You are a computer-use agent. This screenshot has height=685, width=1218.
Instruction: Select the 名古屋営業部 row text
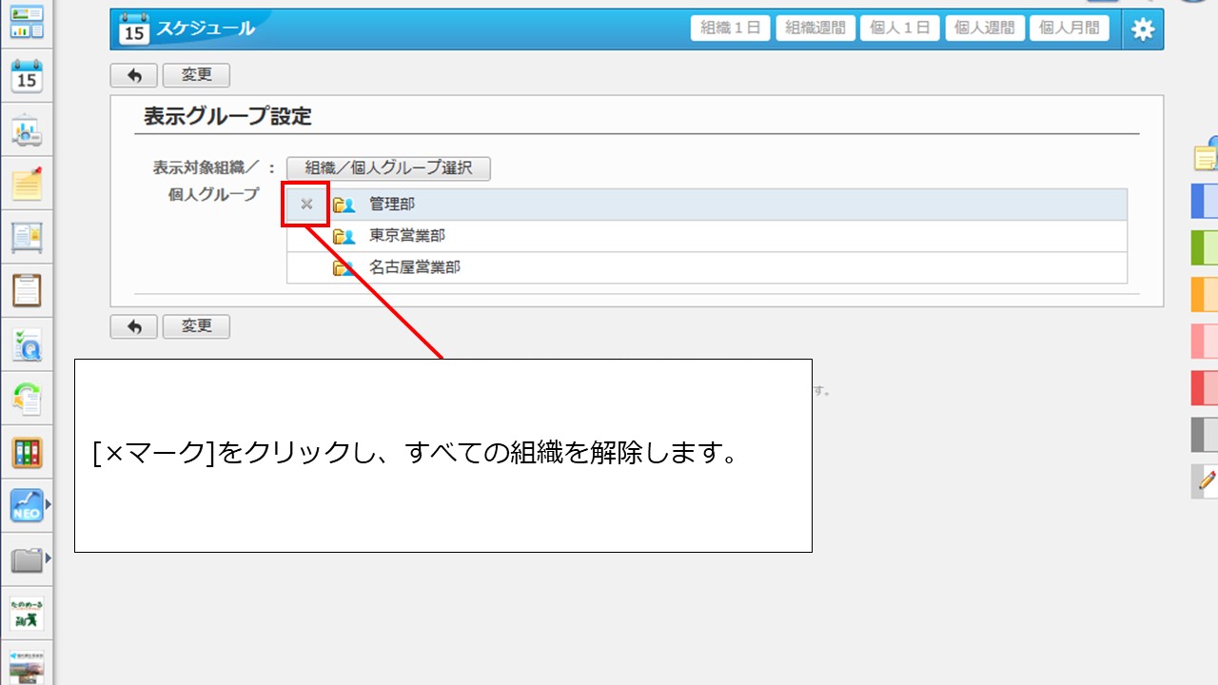click(415, 268)
